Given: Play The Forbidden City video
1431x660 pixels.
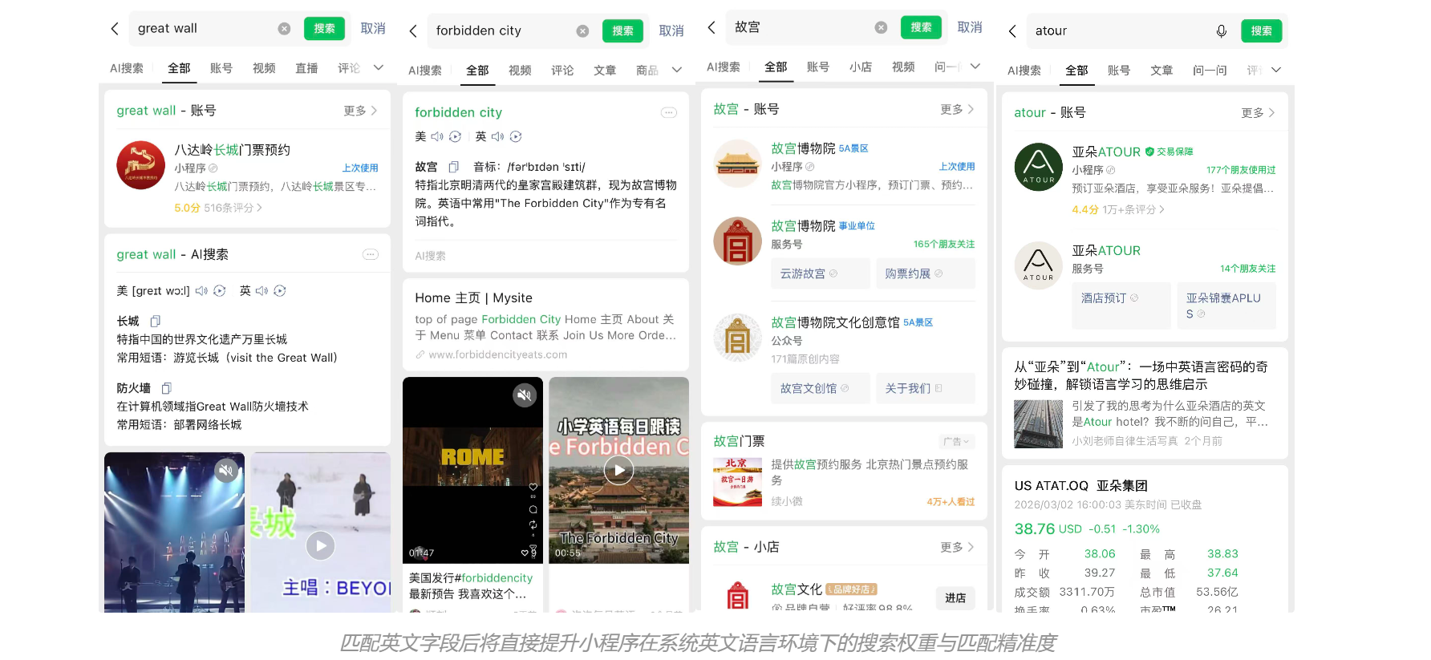Looking at the screenshot, I should pyautogui.click(x=618, y=470).
